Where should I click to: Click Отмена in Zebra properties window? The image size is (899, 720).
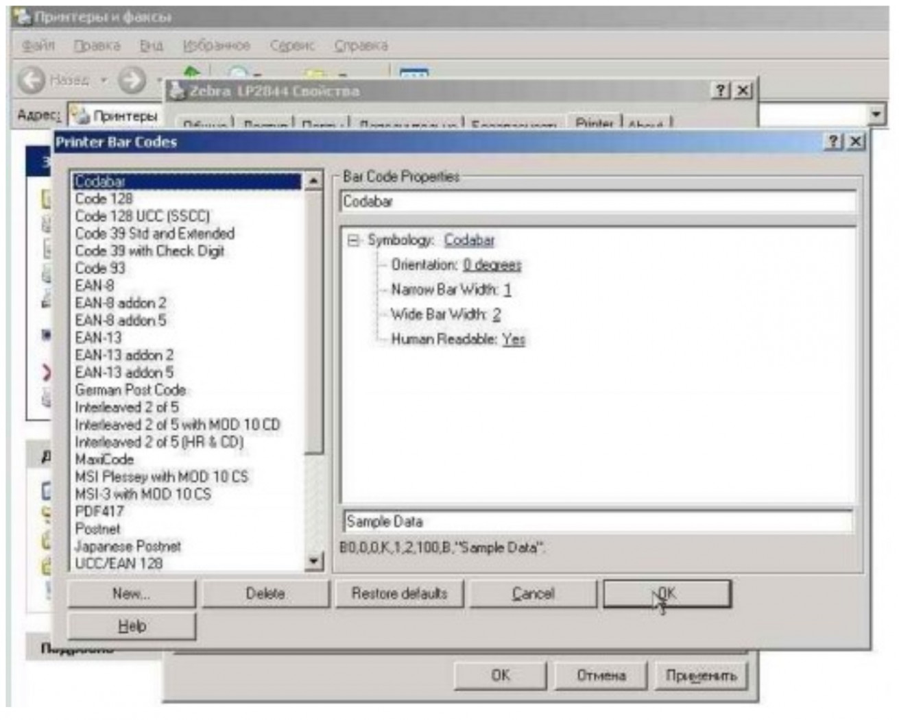click(601, 675)
